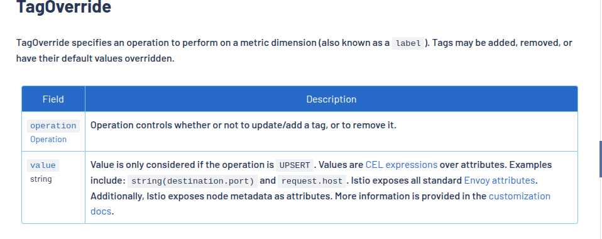The image size is (602, 239).
Task: Click the string(destination.port) code example
Action: 193,181
